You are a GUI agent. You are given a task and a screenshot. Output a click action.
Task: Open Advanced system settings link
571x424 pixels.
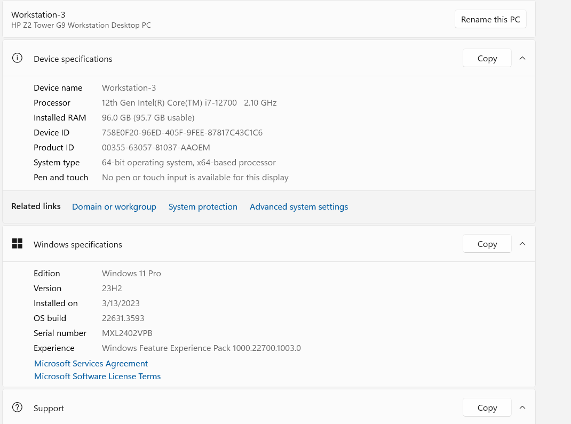click(x=299, y=207)
